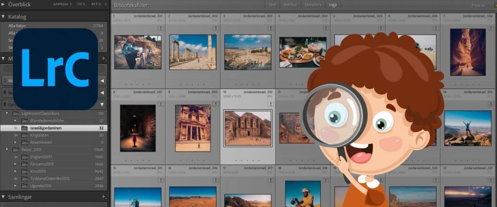The height and width of the screenshot is (207, 497).
Task: Click the metadata badge on Jordanienisrael_002
Action: coord(216,28)
